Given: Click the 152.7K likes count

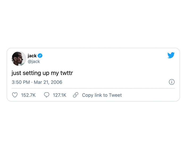Looking at the screenshot, I should click(x=28, y=95).
